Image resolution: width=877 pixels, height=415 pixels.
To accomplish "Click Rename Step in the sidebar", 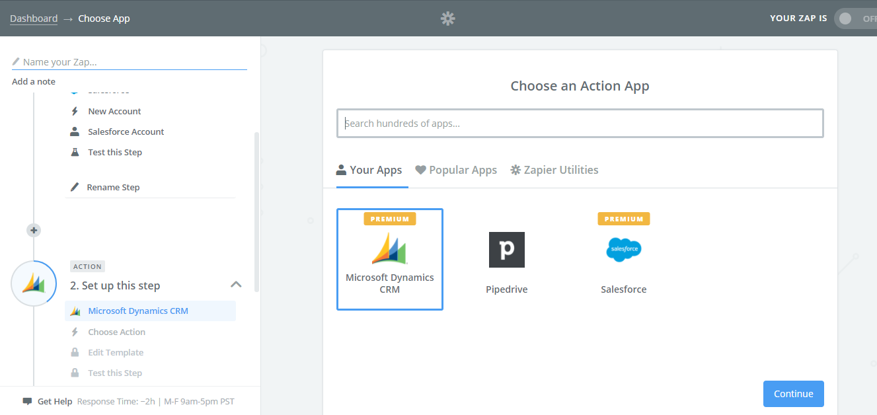I will (x=113, y=187).
